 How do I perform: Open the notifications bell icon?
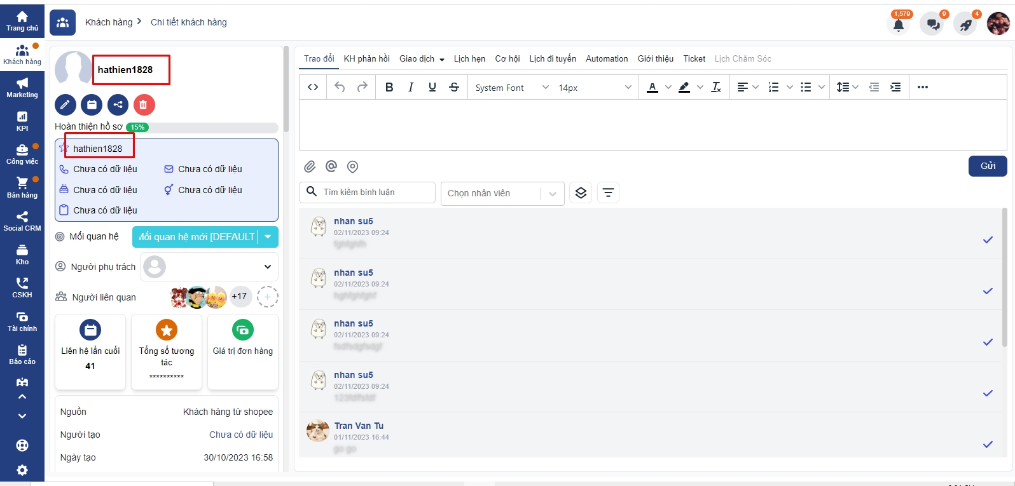pos(898,25)
